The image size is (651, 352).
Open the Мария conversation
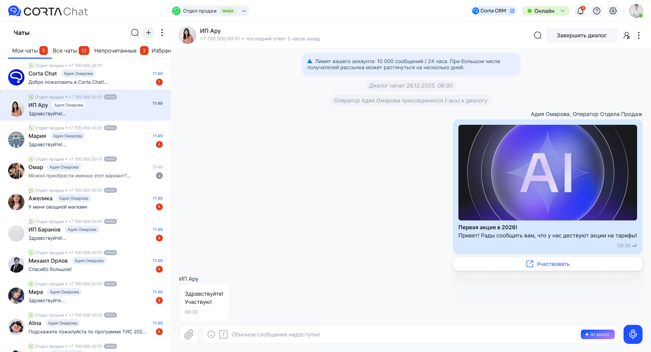[x=85, y=136]
